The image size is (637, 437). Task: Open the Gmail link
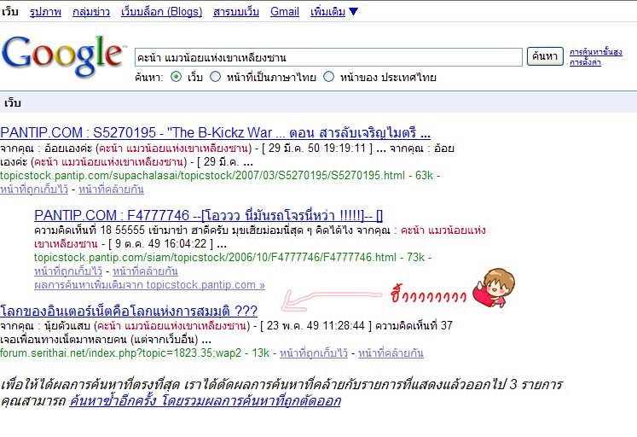coord(285,12)
